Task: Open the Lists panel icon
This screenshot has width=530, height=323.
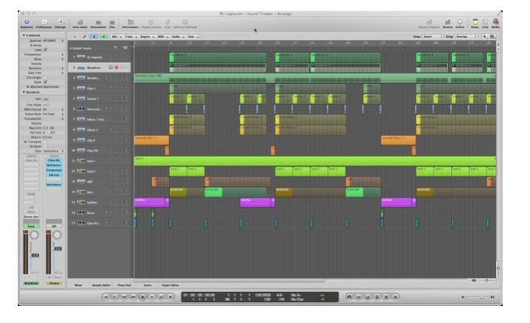Action: (x=486, y=22)
